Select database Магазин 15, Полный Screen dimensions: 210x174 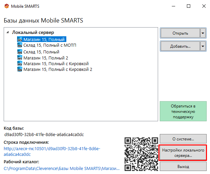click(44, 40)
